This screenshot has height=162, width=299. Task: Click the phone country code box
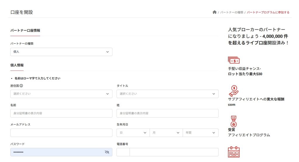tap(123, 152)
